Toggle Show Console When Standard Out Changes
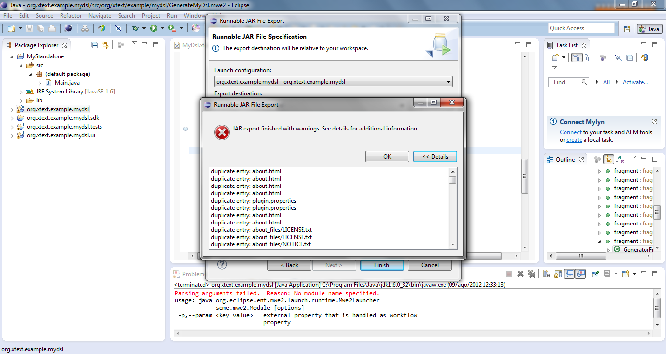Image resolution: width=666 pixels, height=354 pixels. (569, 274)
